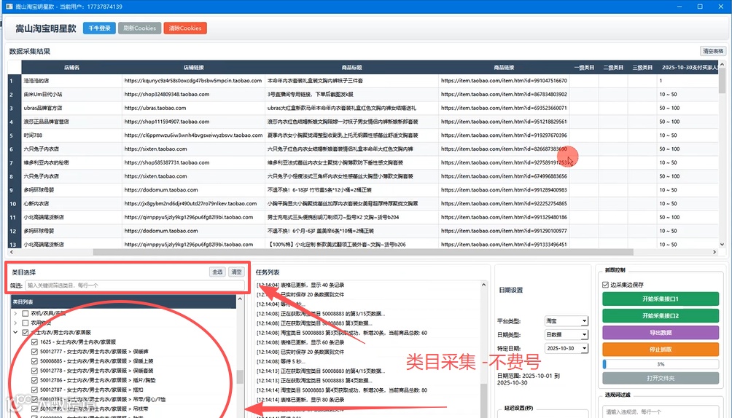Image resolution: width=732 pixels, height=418 pixels.
Task: Expand the 农用物资 category node
Action: [15, 323]
